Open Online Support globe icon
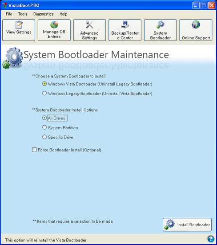Image resolution: width=217 pixels, height=245 pixels. tap(196, 24)
